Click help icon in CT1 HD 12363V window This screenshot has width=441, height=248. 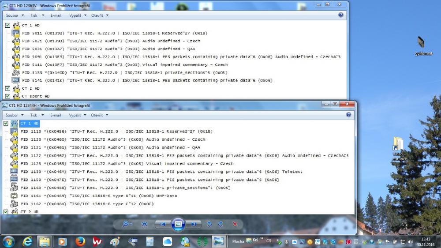click(x=340, y=15)
